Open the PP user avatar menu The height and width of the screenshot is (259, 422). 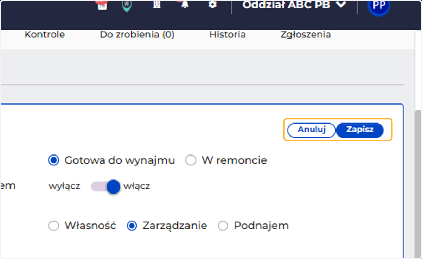(x=378, y=6)
